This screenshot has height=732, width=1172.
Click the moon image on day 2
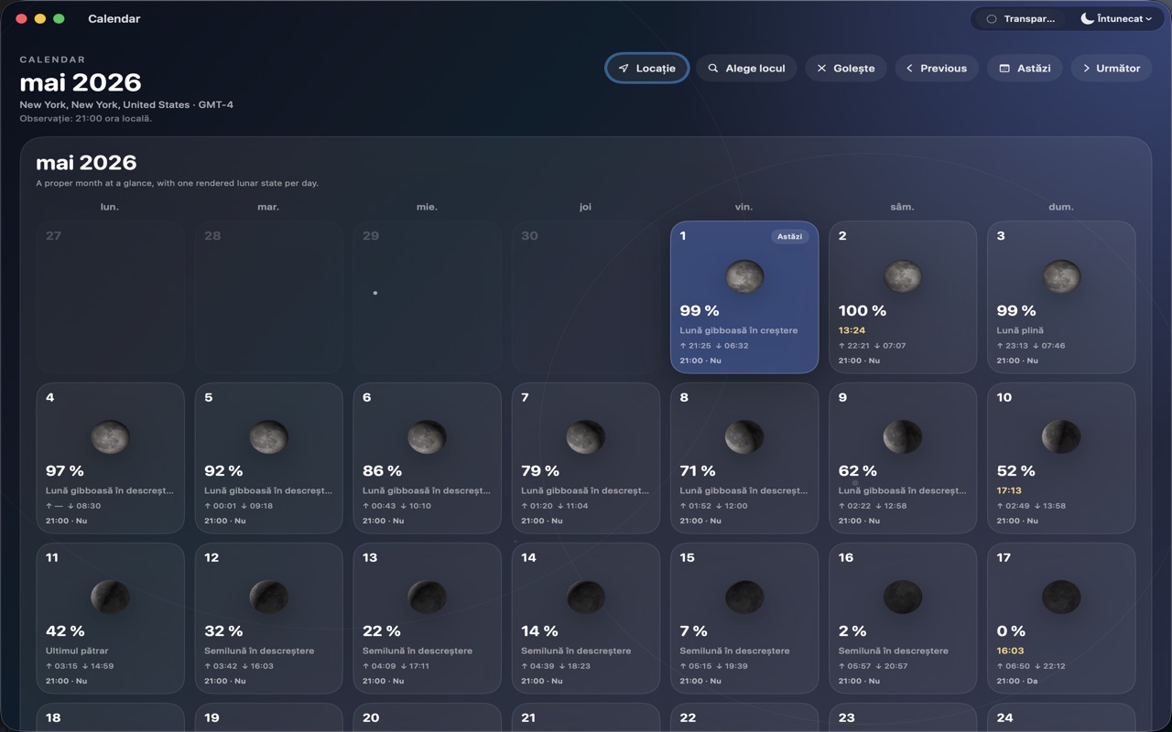[x=903, y=276]
